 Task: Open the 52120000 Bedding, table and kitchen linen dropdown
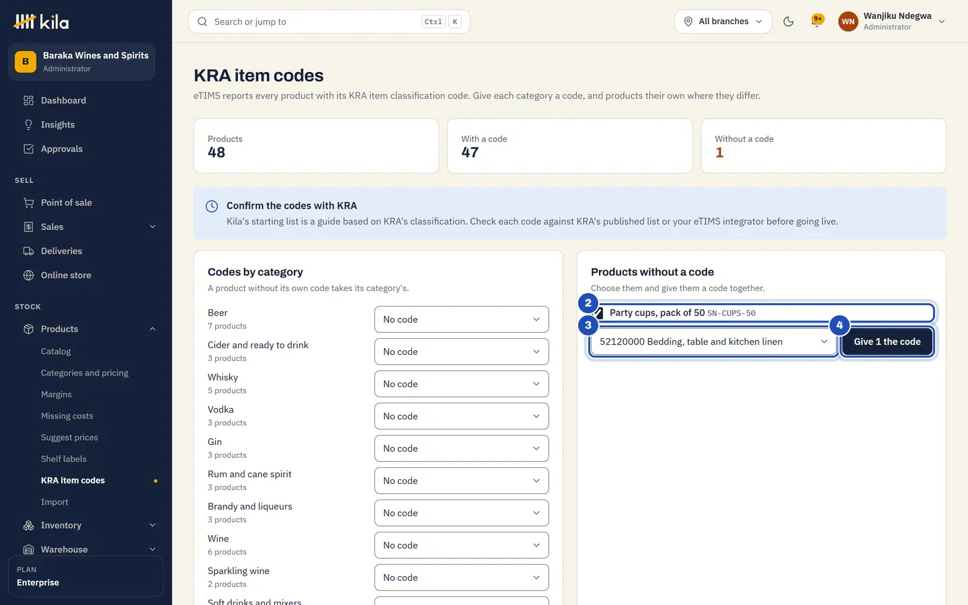click(x=713, y=341)
